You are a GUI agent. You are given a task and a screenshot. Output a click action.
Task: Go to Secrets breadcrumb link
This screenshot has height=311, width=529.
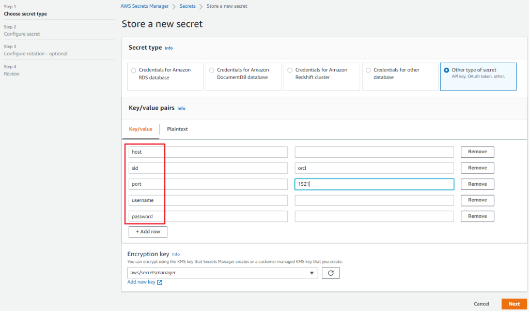(x=188, y=6)
